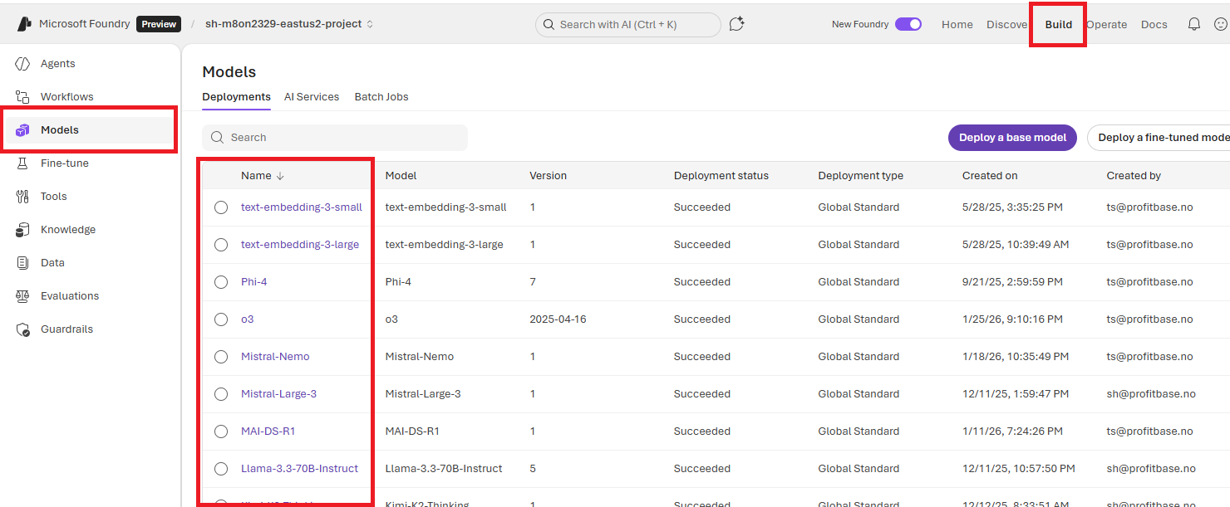Switch to the AI Services tab
Viewport: 1230px width, 507px height.
click(x=312, y=97)
